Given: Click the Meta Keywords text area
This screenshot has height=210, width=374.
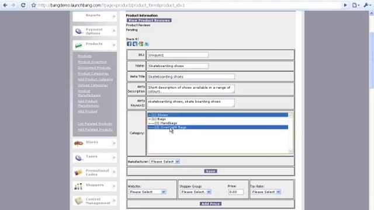Looking at the screenshot, I should (x=191, y=103).
